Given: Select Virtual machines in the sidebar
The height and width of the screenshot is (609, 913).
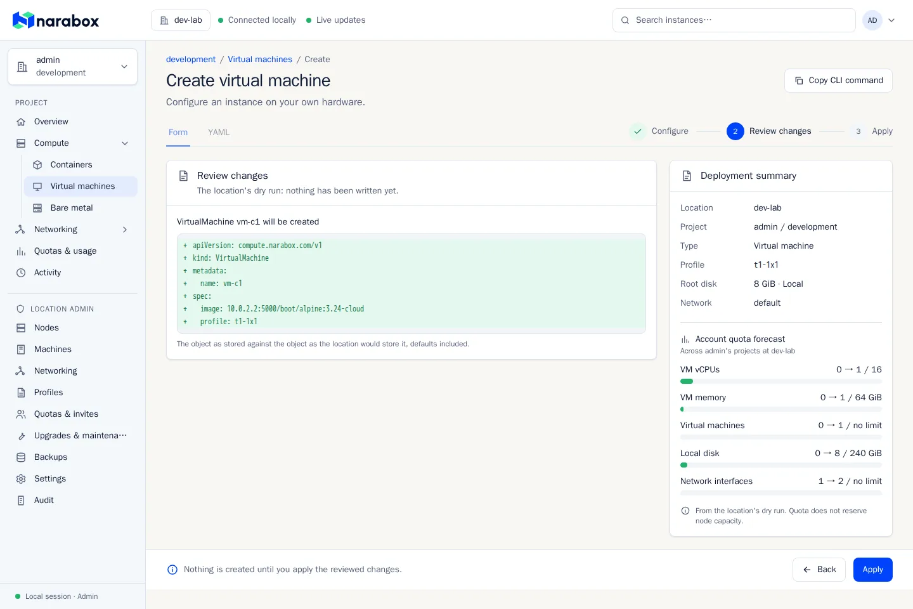Looking at the screenshot, I should click(81, 187).
